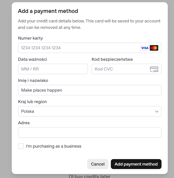Click the Mastercard logo icon
The image size is (174, 178).
tap(154, 48)
